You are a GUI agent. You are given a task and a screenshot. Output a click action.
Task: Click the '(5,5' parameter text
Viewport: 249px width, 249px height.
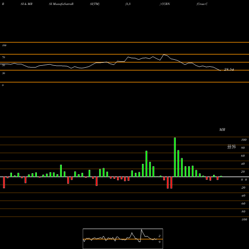pyautogui.click(x=128, y=4)
